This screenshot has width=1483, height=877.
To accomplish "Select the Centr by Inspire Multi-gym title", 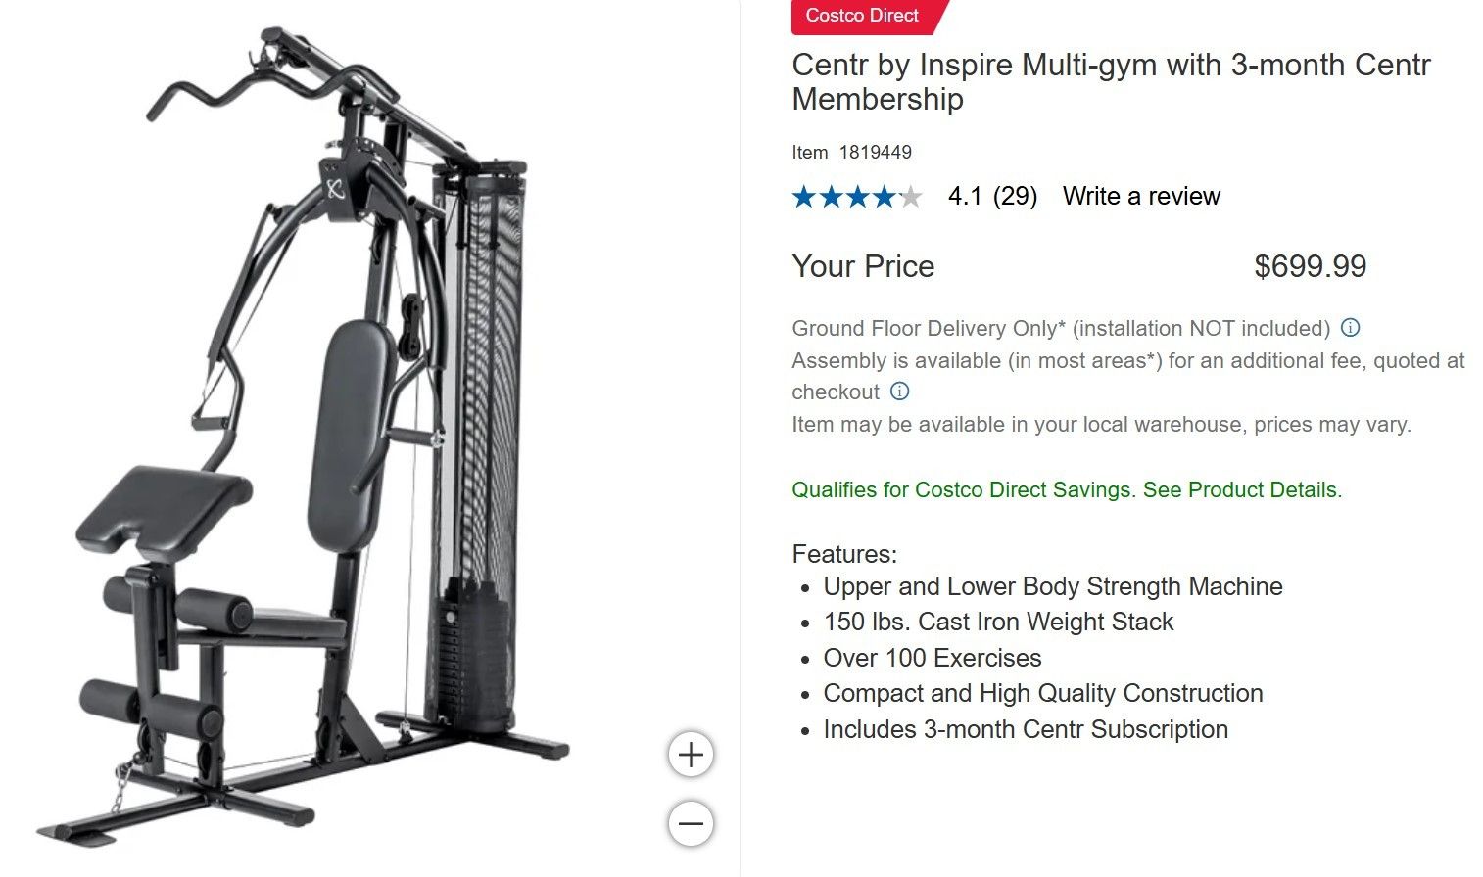I will (1111, 81).
